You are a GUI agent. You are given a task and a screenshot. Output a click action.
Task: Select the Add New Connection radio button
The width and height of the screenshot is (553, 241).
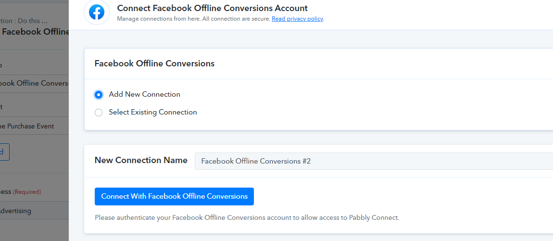tap(99, 95)
